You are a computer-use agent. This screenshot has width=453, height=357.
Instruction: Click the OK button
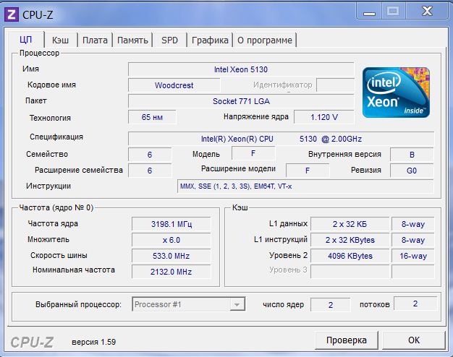tap(414, 340)
